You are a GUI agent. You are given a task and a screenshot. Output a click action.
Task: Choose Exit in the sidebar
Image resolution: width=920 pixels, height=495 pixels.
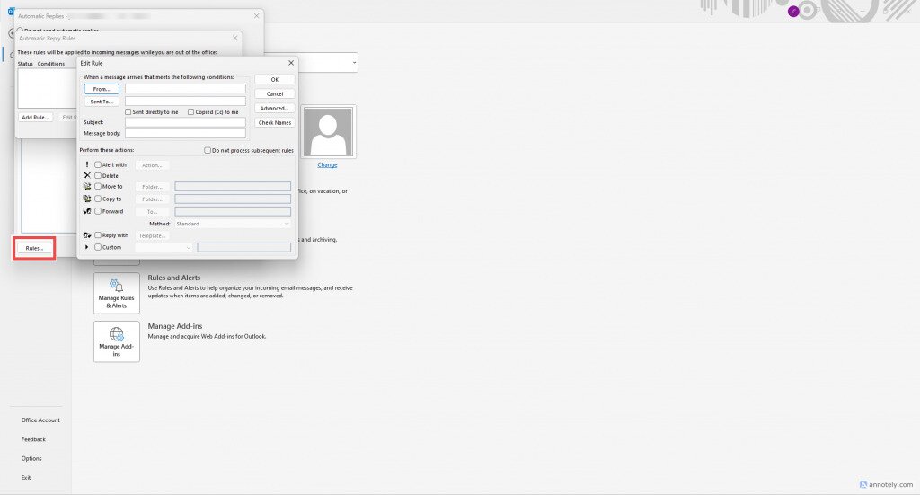tap(26, 477)
